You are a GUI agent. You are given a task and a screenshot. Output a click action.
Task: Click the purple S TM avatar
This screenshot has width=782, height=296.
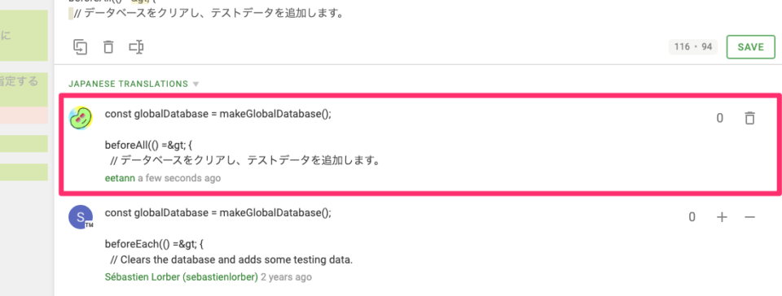click(x=81, y=217)
